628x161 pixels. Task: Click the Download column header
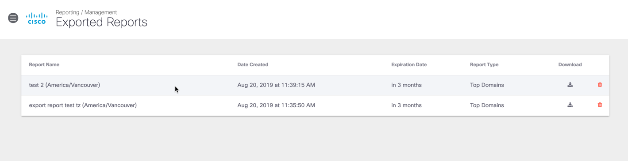point(570,64)
